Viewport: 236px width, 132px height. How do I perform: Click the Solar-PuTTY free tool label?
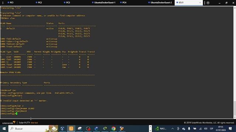point(28,123)
